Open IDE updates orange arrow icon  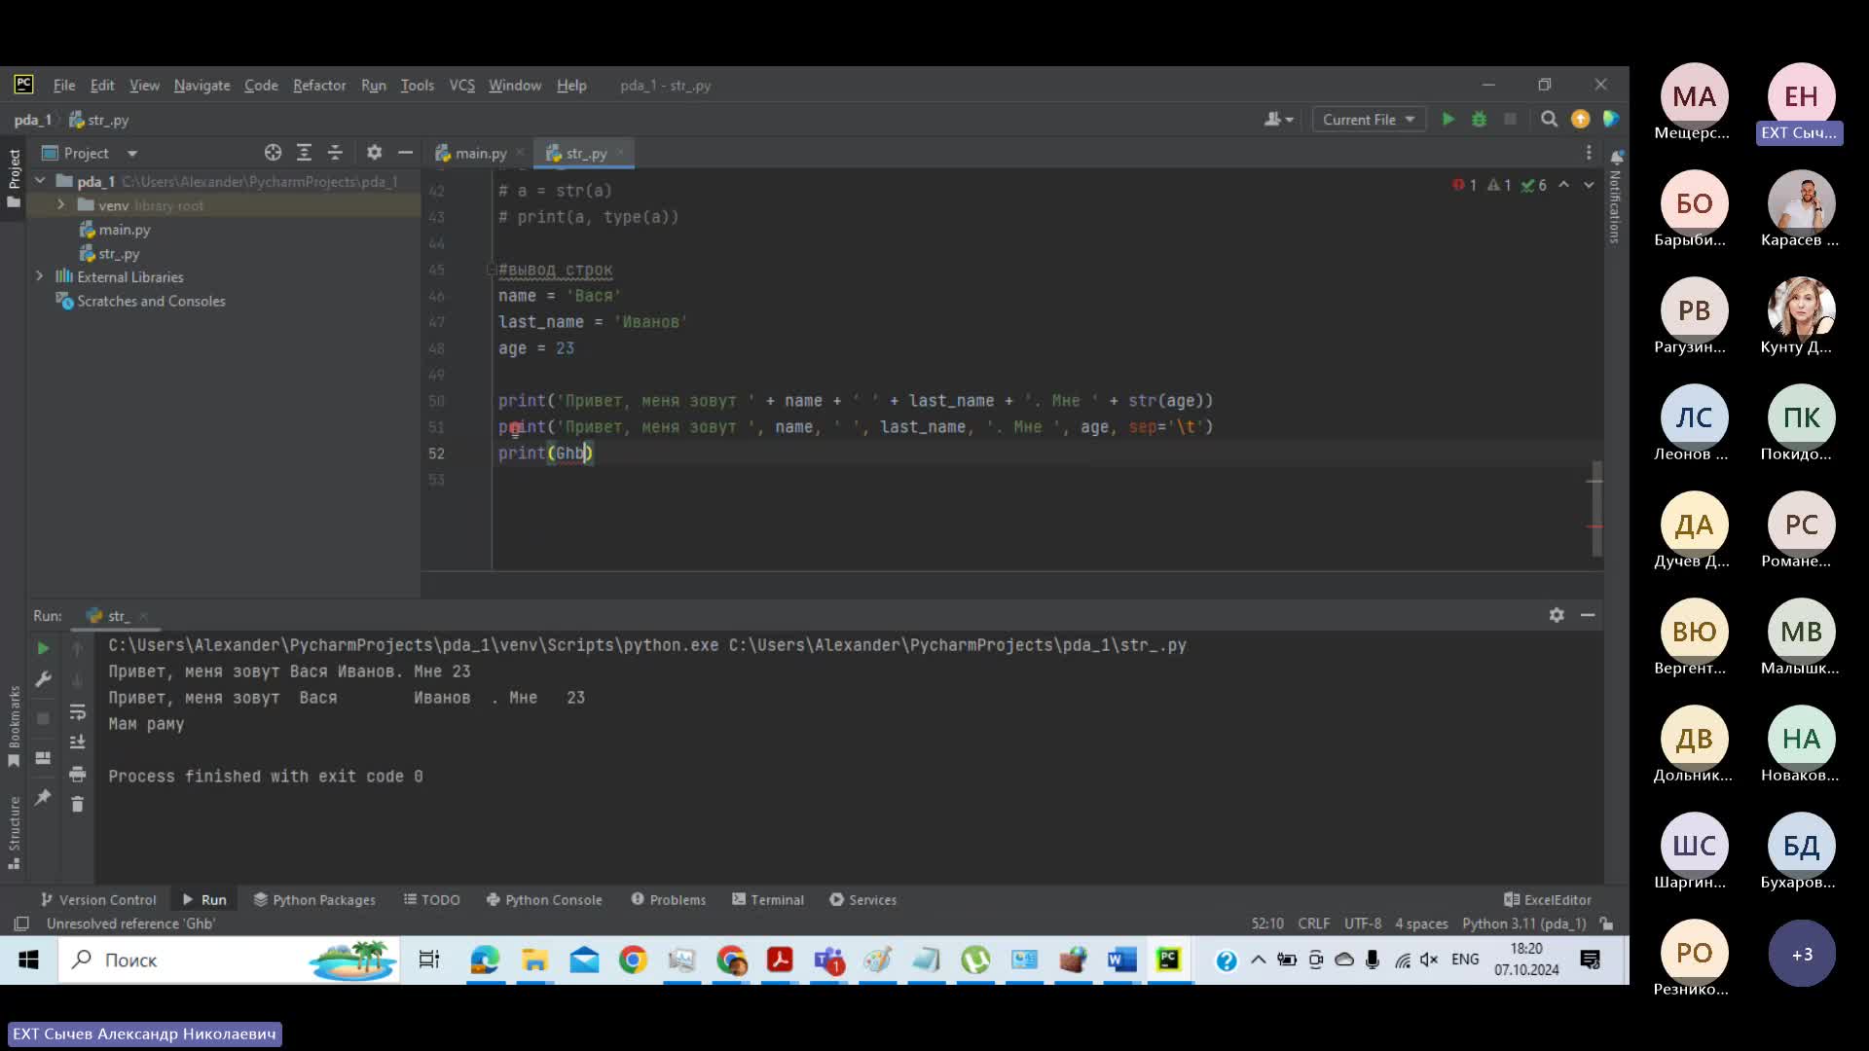point(1580,119)
